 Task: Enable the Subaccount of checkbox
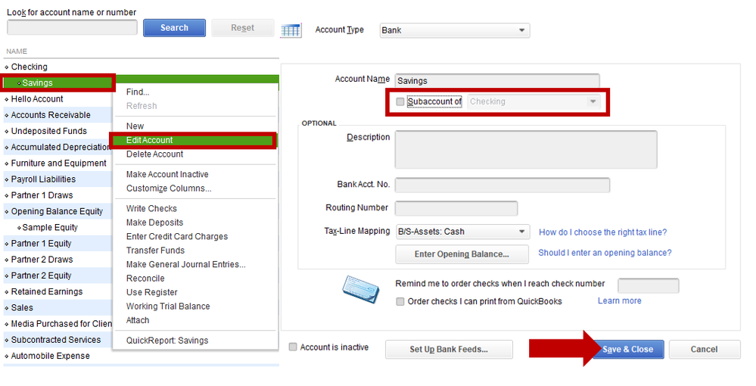click(400, 101)
